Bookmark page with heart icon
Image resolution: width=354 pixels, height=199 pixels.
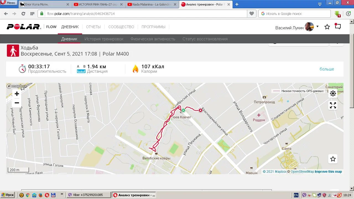251,14
